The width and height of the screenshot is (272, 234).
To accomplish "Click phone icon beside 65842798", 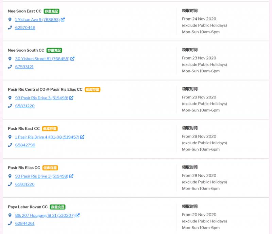I will 10,145.
